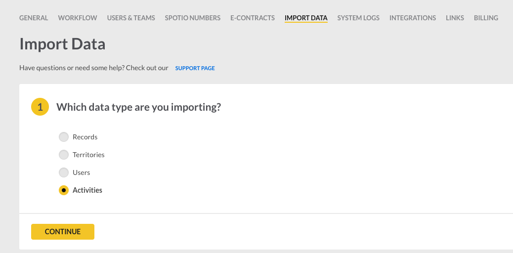Select the Activities radio option
Screen dimensions: 513x253
click(x=63, y=190)
